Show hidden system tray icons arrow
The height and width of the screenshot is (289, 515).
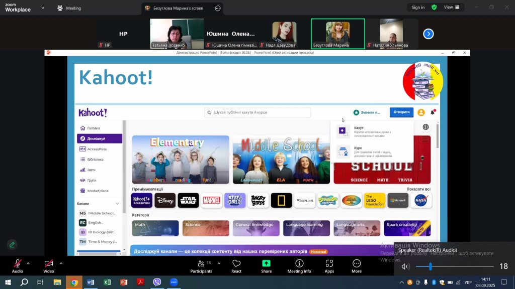pos(401,282)
